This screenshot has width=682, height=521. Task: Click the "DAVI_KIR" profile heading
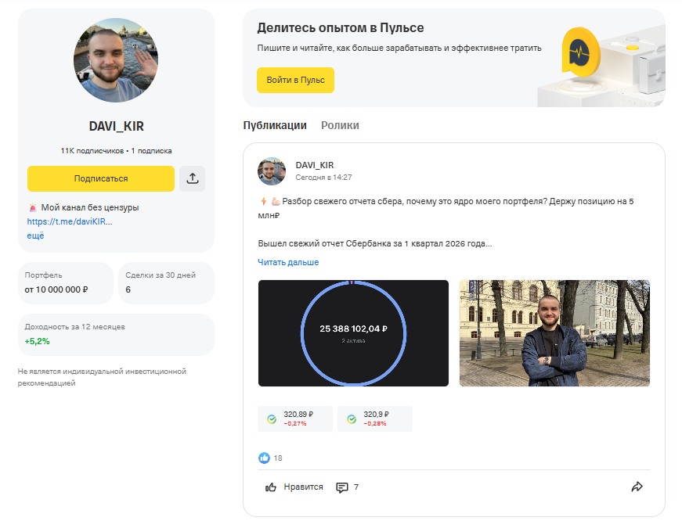coord(116,126)
